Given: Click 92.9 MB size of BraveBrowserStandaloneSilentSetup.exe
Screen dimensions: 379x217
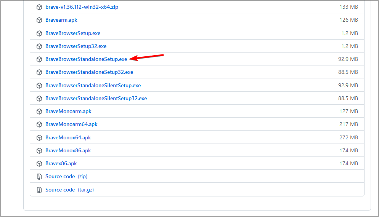Looking at the screenshot, I should [348, 85].
